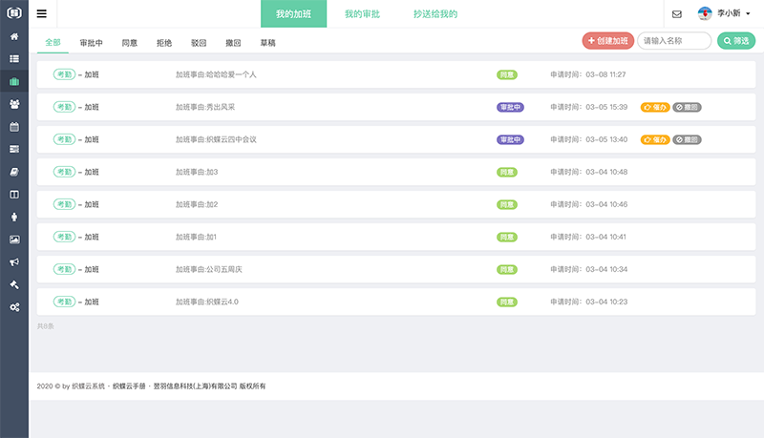This screenshot has height=438, width=764.
Task: Select the 草稿 filter tab
Action: click(267, 43)
